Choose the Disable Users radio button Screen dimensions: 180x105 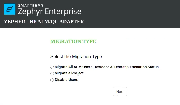point(52,80)
